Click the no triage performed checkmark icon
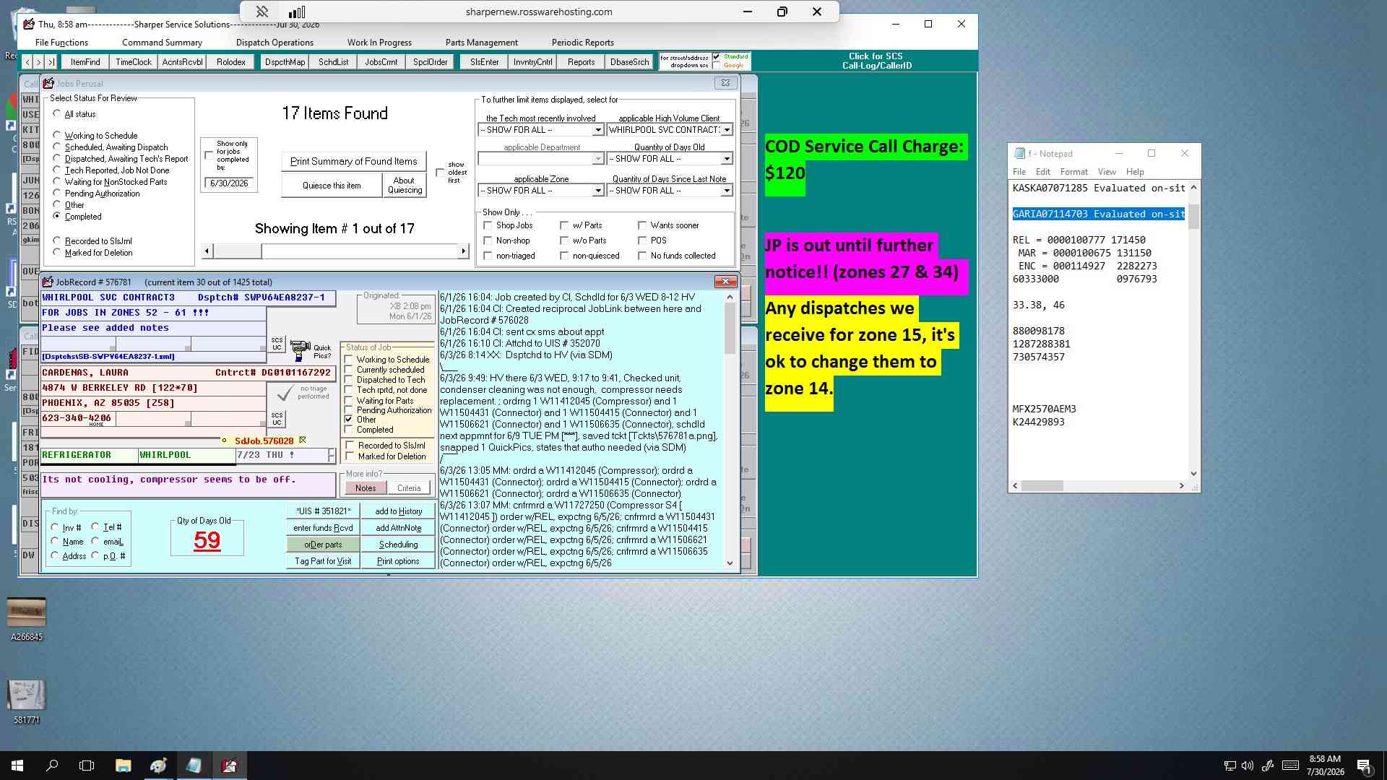The width and height of the screenshot is (1387, 780). point(285,394)
